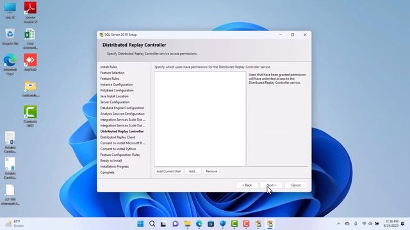Select Feature Configuration Rules step
The image size is (410, 230).
pyautogui.click(x=120, y=155)
